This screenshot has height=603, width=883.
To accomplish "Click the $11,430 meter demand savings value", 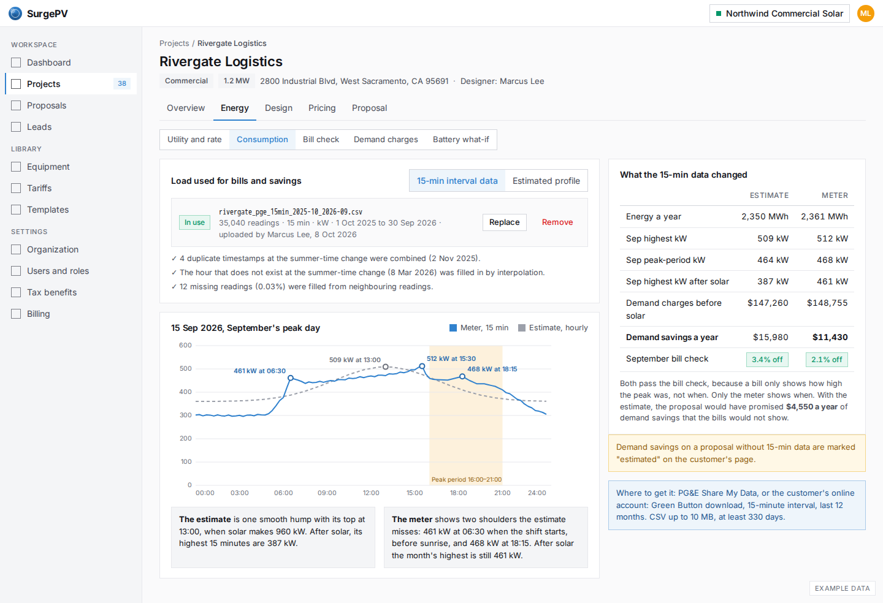I will click(x=830, y=337).
